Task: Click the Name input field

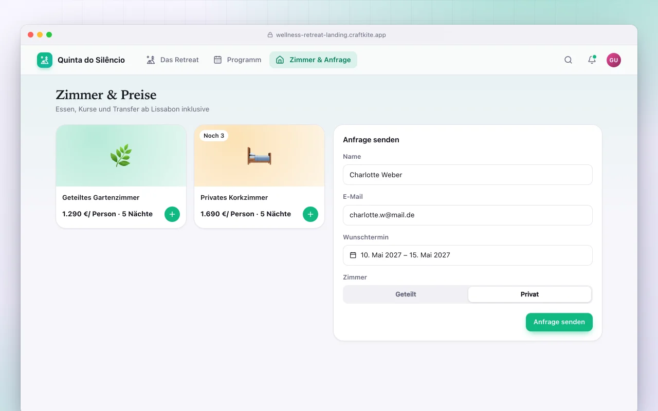Action: click(468, 175)
